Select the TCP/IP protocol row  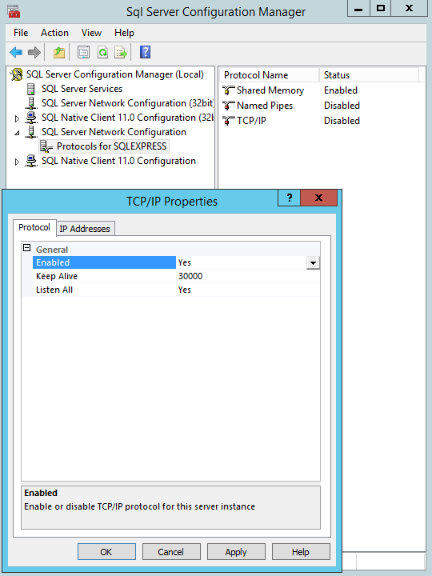[252, 121]
